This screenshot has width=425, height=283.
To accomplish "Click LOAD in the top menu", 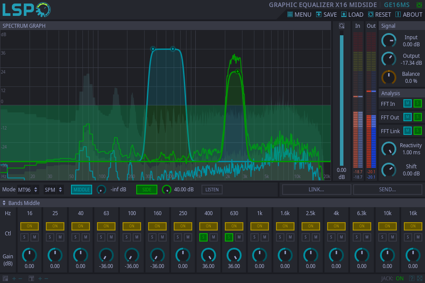I will tap(352, 15).
